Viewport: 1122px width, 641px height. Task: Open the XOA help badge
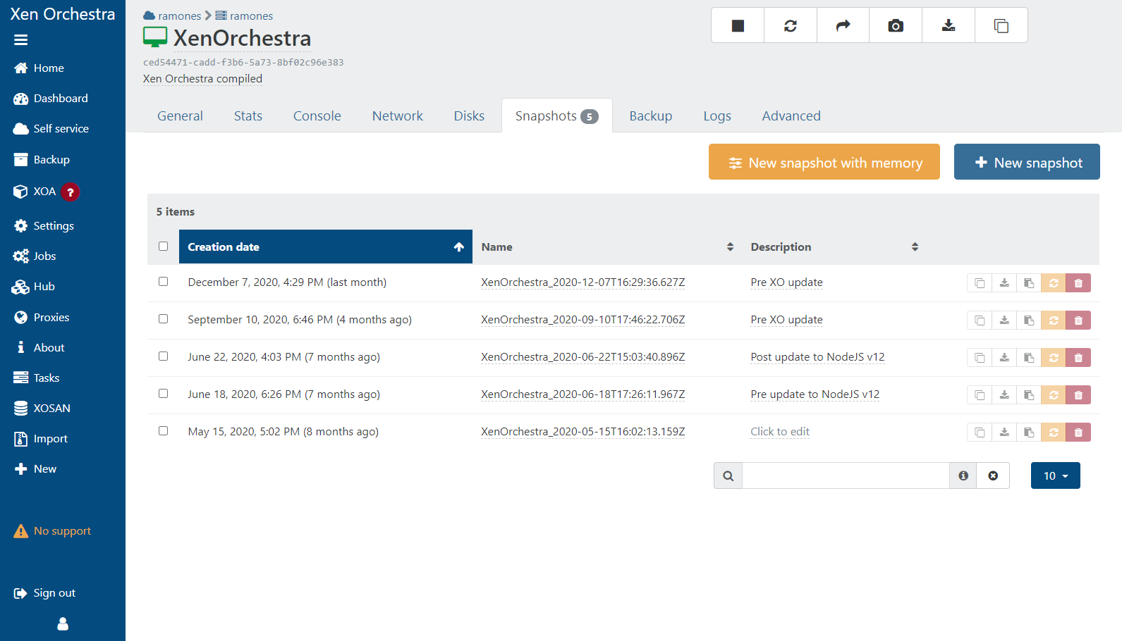click(x=70, y=192)
